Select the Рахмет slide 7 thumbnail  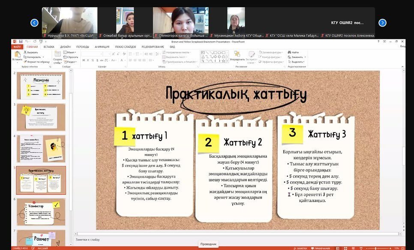click(x=41, y=238)
